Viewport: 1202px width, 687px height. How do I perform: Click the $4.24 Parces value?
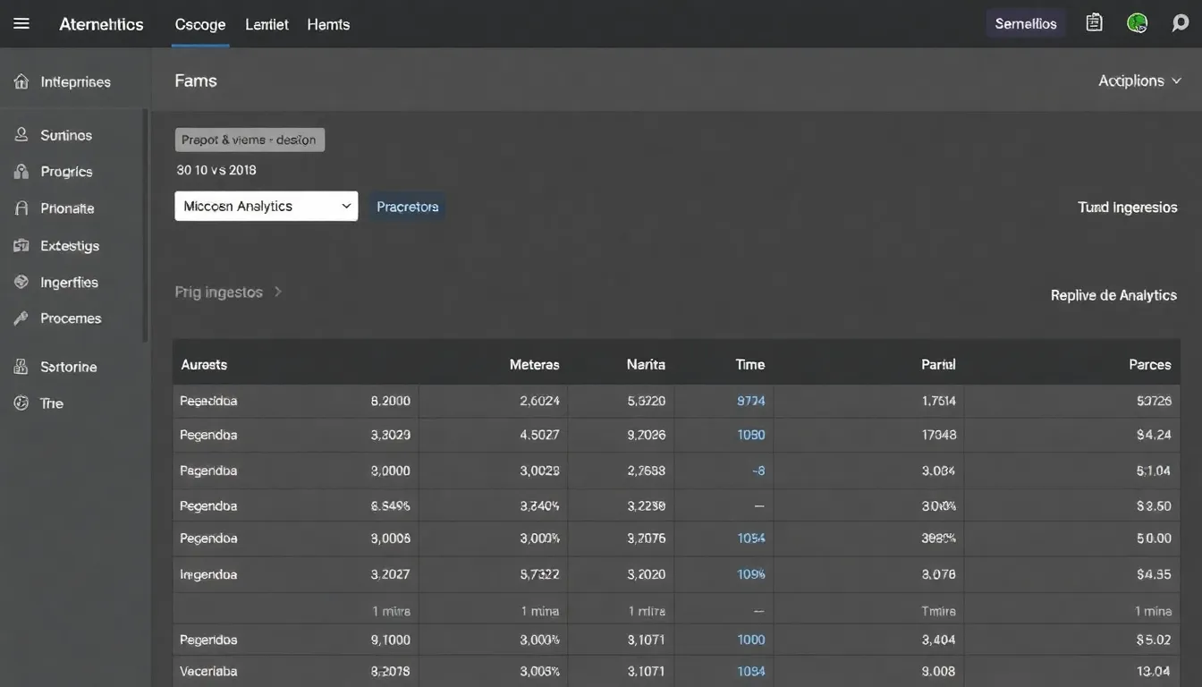coord(1154,435)
